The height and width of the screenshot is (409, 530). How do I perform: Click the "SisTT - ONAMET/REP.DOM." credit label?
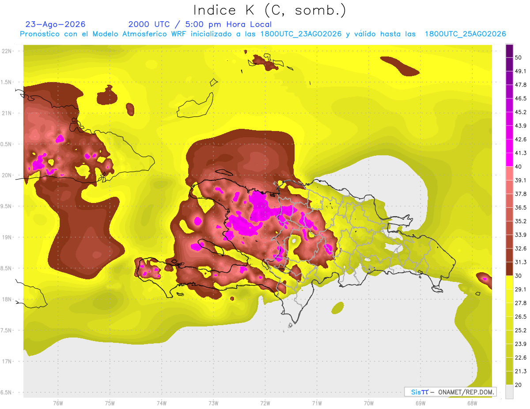(x=450, y=392)
